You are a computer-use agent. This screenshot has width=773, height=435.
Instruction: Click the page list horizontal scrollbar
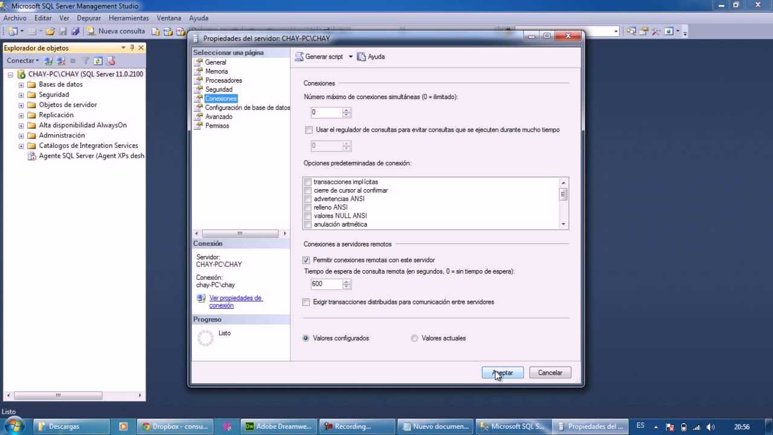tap(240, 233)
